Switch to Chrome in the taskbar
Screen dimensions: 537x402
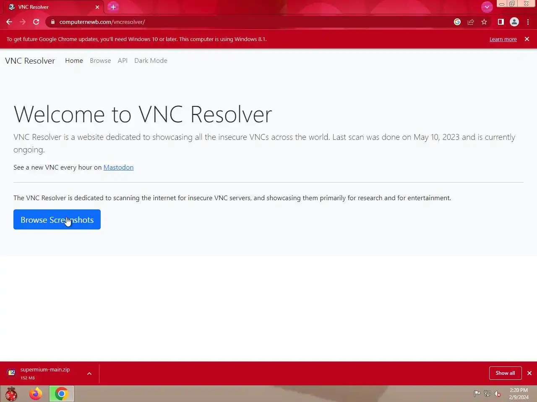click(62, 394)
